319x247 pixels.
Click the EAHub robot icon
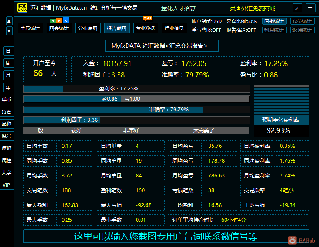(292, 240)
